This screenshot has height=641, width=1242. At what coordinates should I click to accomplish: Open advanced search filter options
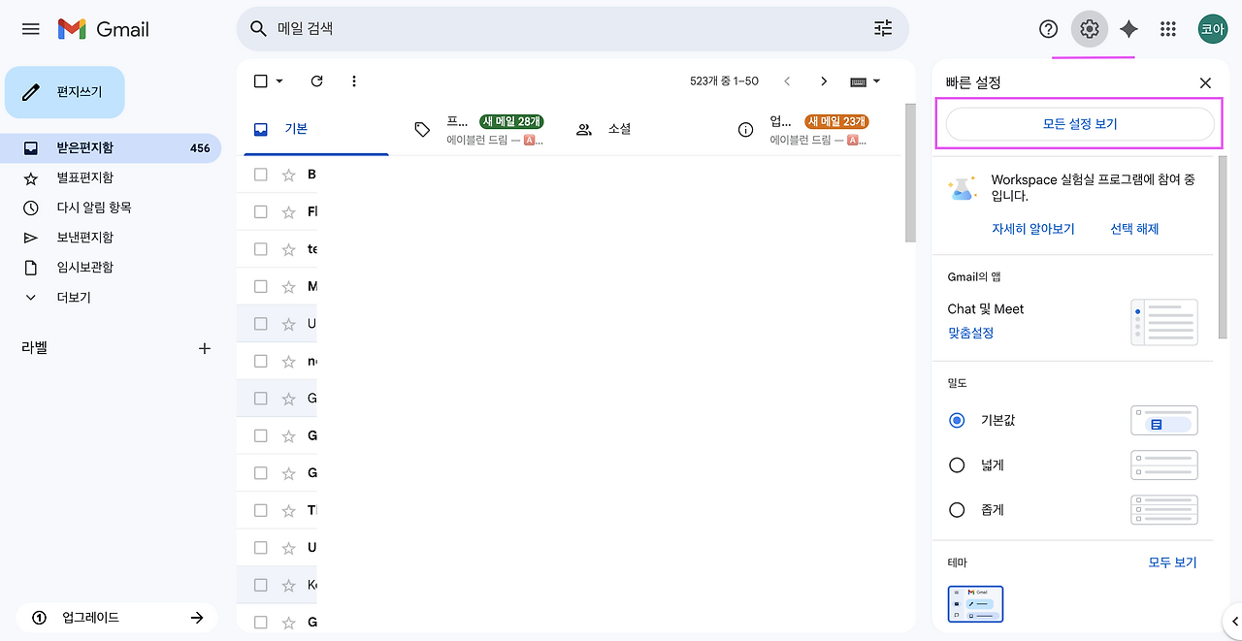point(882,29)
